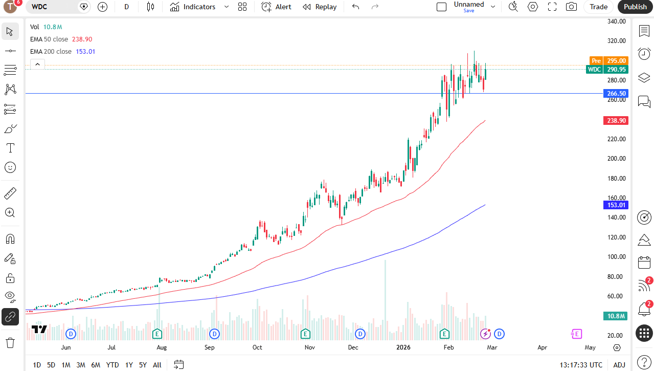Activate the zoom in tool

click(10, 213)
